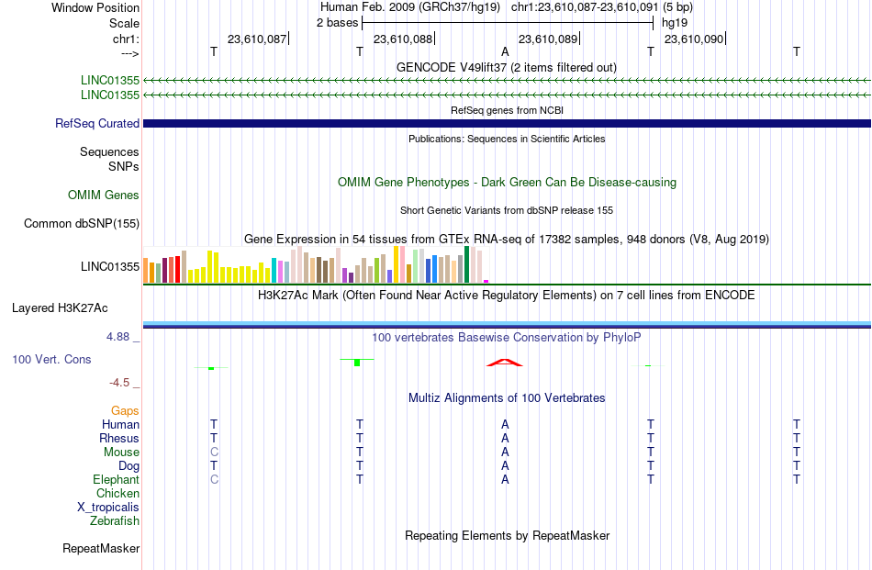The width and height of the screenshot is (872, 570).
Task: Open Short Genetic Variants from dbSNP release 155
Action: 507,210
